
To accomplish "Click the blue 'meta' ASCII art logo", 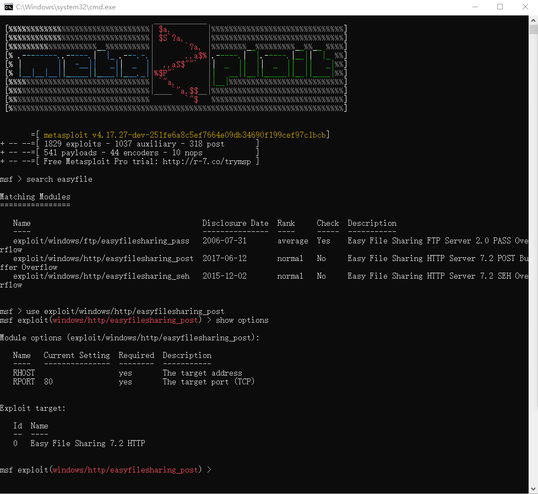I will pos(84,63).
